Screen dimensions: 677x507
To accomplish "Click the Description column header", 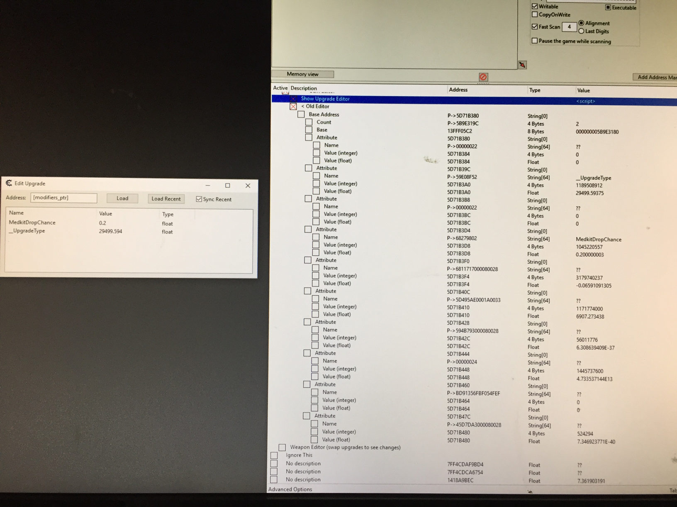I will 304,88.
